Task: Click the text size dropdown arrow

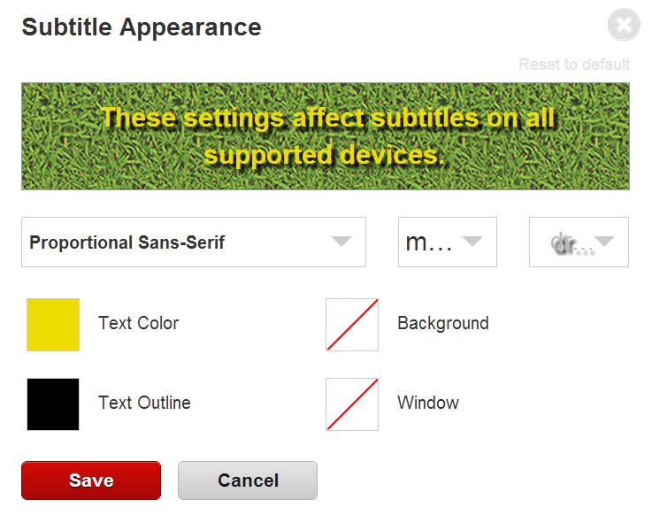Action: click(x=472, y=242)
